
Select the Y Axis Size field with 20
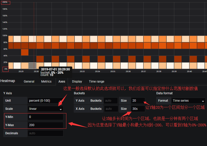138,101
